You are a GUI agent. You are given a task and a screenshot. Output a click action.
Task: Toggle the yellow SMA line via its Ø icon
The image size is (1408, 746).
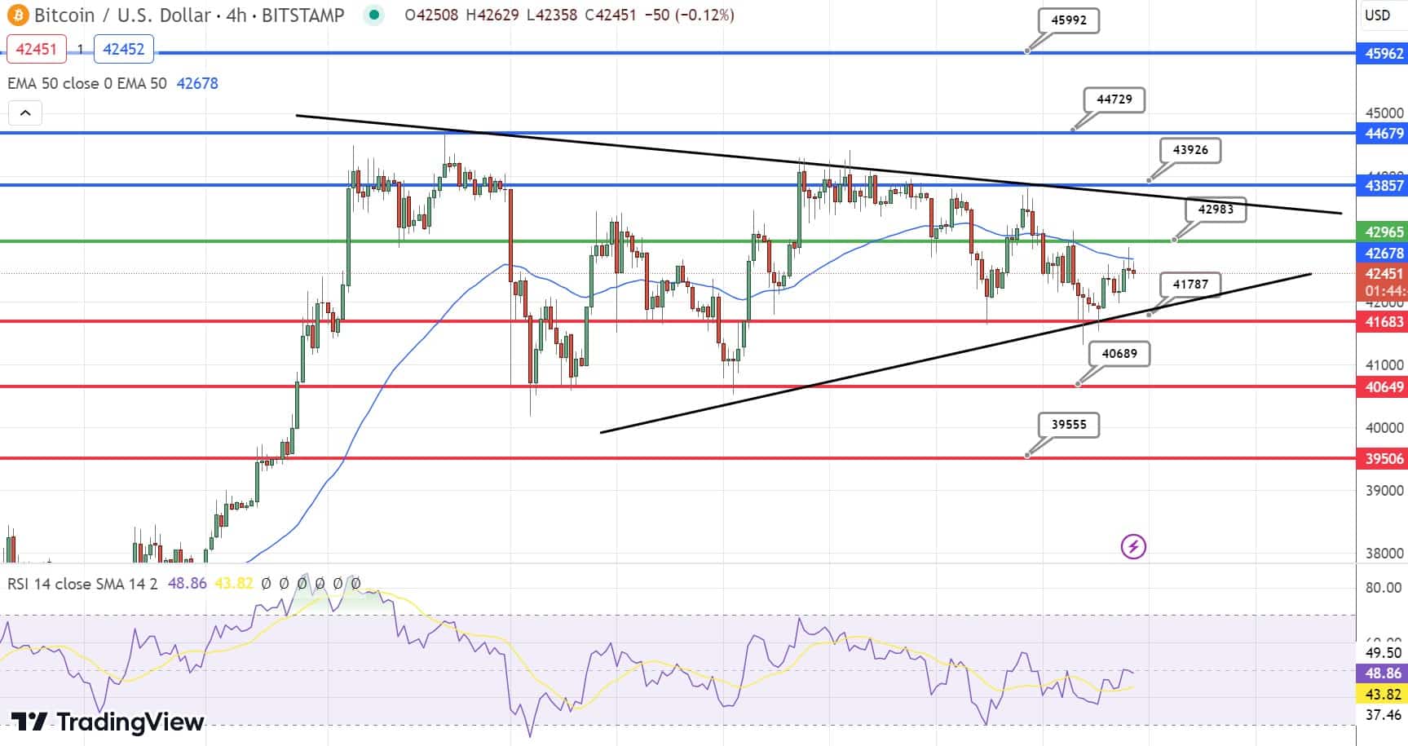click(x=283, y=584)
